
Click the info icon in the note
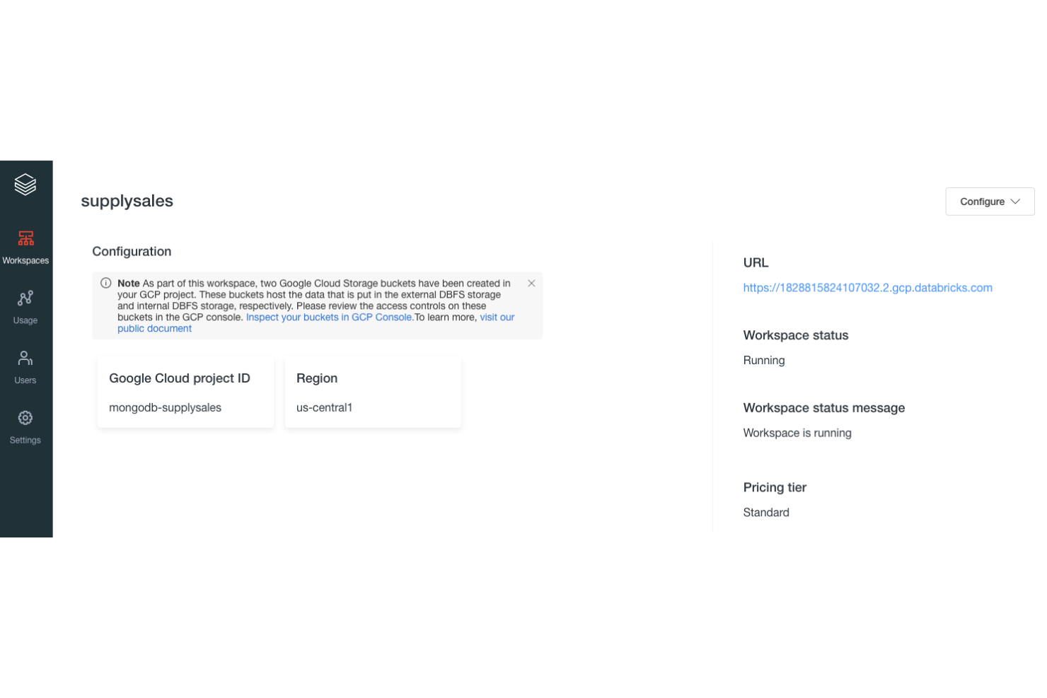(x=105, y=283)
